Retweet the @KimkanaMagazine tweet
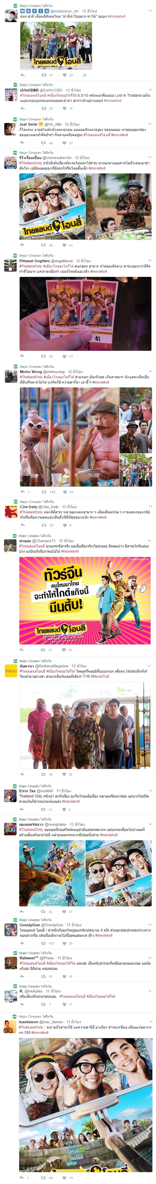156x1184 pixels. tap(44, 774)
